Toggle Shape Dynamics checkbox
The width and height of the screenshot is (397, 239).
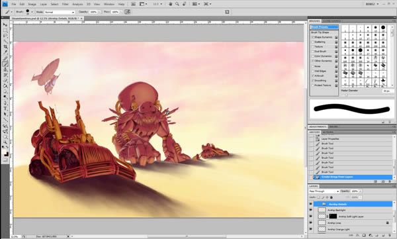[x=312, y=37]
